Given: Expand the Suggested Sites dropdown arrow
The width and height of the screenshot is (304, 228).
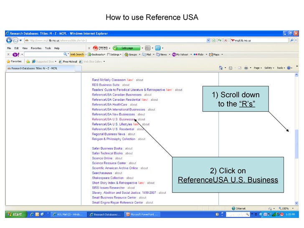Looking at the screenshot, I should [x=56, y=62].
